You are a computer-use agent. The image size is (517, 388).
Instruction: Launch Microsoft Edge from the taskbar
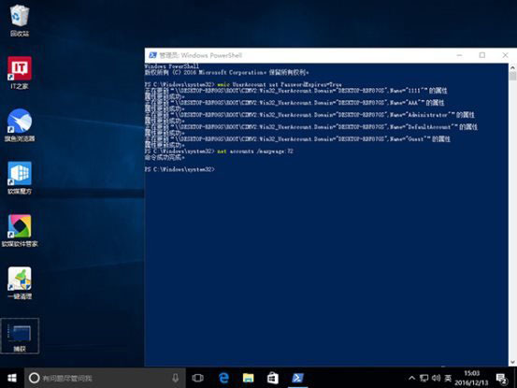223,378
